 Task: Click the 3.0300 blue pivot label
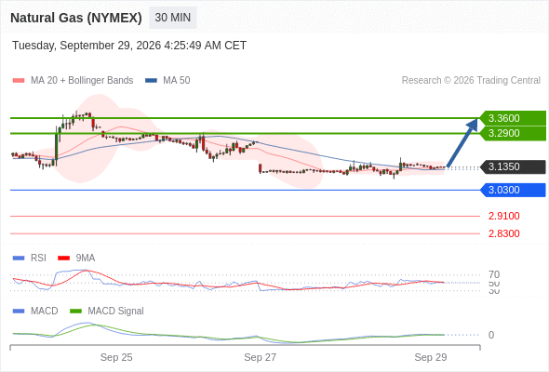pos(513,190)
